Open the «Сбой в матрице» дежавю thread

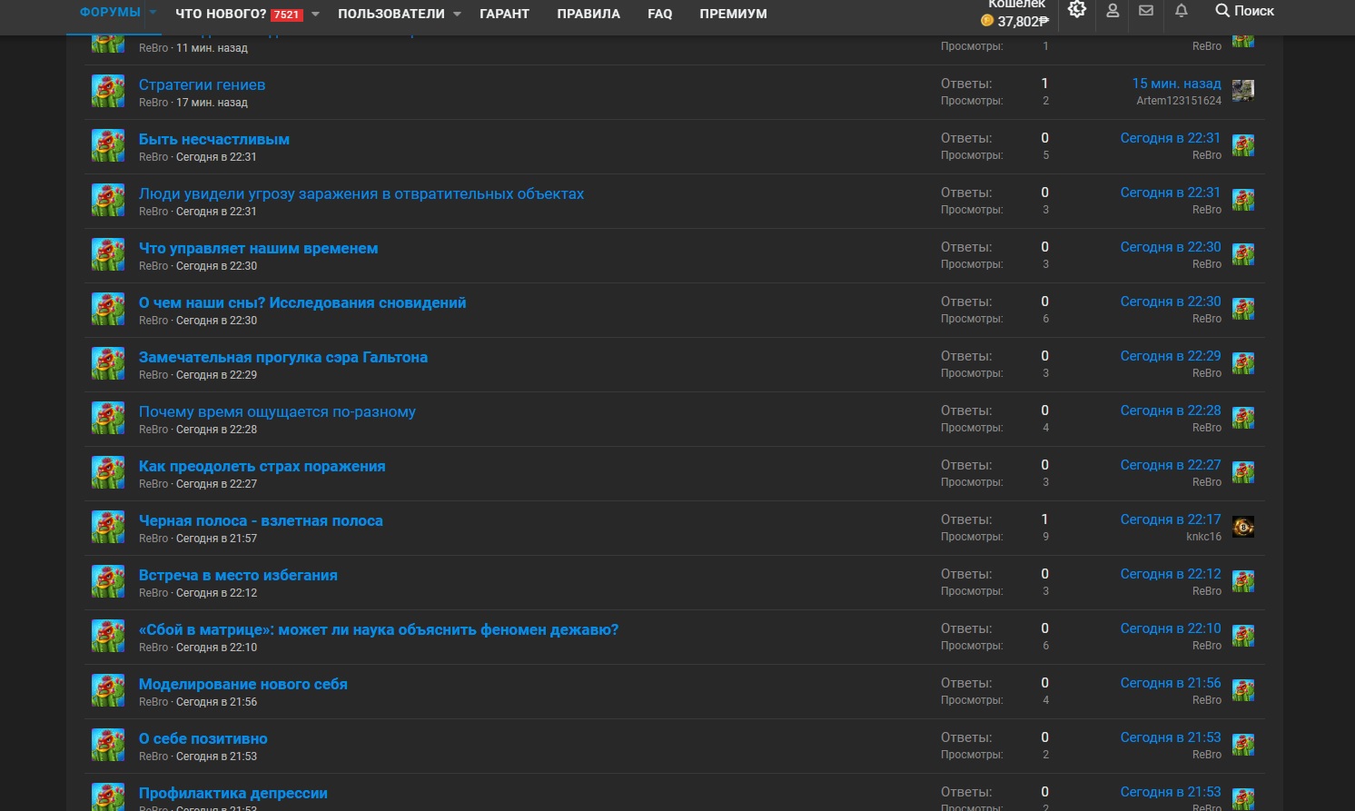coord(379,629)
